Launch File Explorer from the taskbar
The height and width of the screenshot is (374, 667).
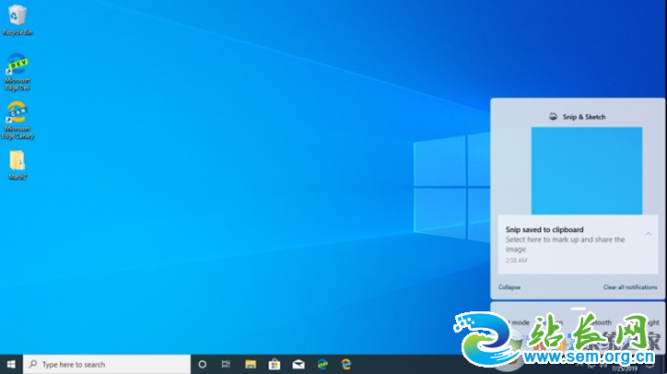[251, 364]
